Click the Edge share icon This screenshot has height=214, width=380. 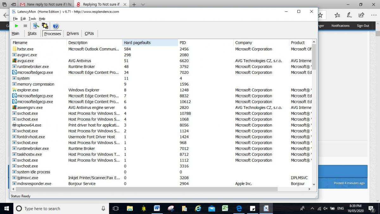(361, 15)
